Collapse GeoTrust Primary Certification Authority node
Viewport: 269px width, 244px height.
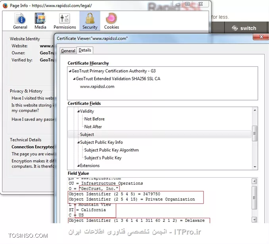(x=70, y=71)
